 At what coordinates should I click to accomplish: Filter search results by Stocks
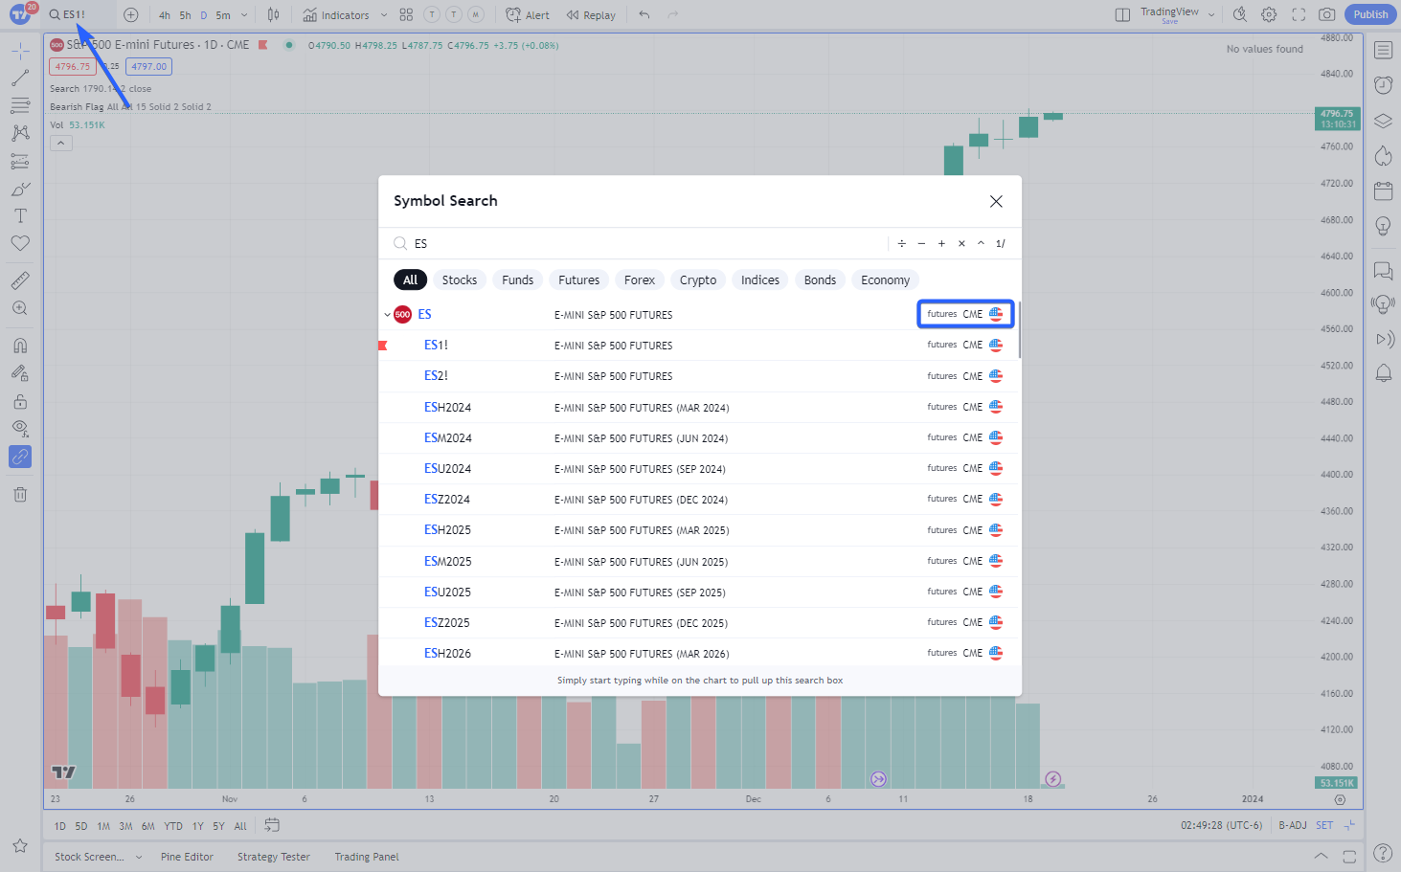[460, 279]
